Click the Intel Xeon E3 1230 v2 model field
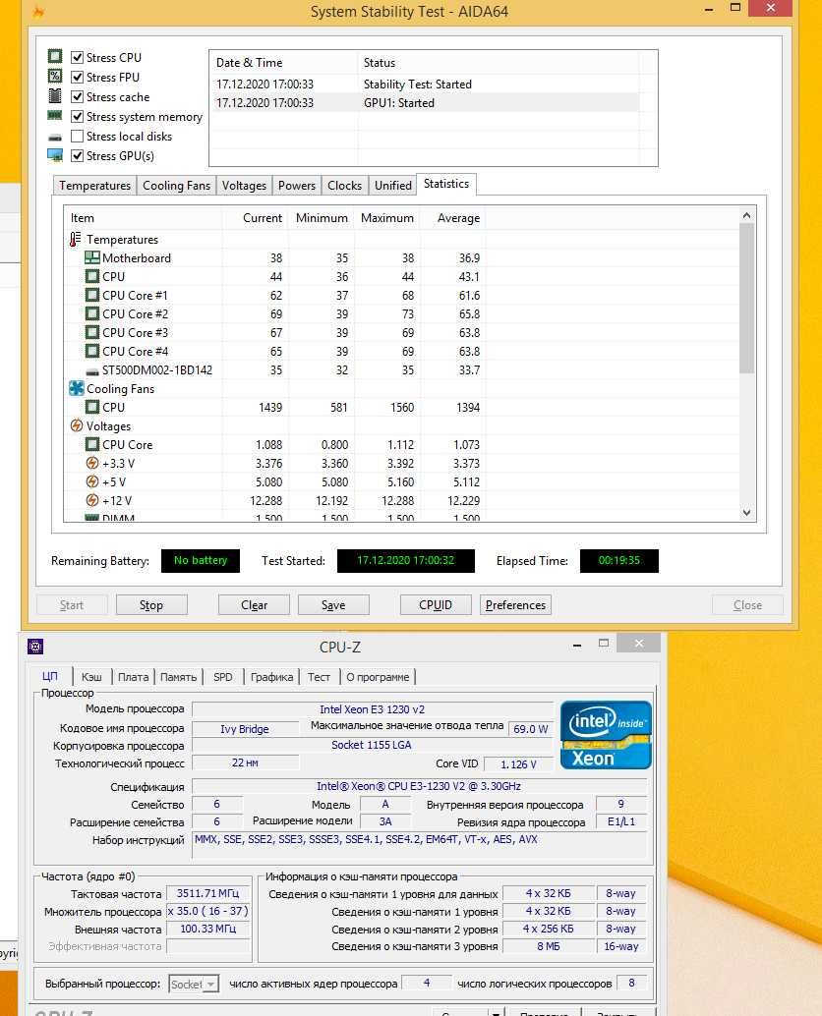Screen dimensions: 822x1016 coord(373,709)
